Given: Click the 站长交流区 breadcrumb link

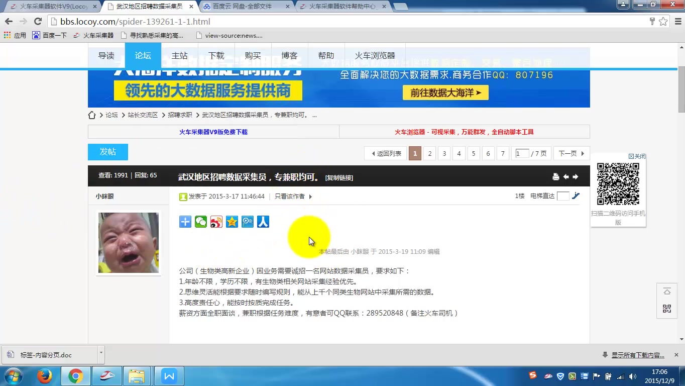Looking at the screenshot, I should pos(143,115).
